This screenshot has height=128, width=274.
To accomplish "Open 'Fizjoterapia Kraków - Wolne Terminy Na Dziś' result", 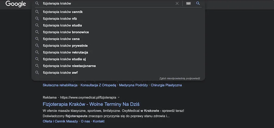I will point(91,104).
